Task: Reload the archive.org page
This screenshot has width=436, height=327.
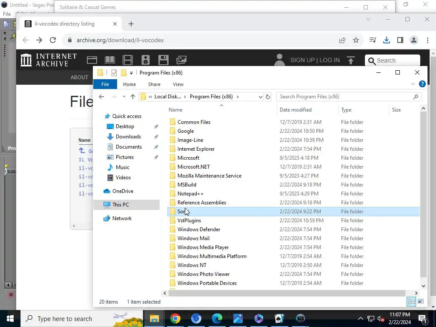Action: tap(53, 40)
